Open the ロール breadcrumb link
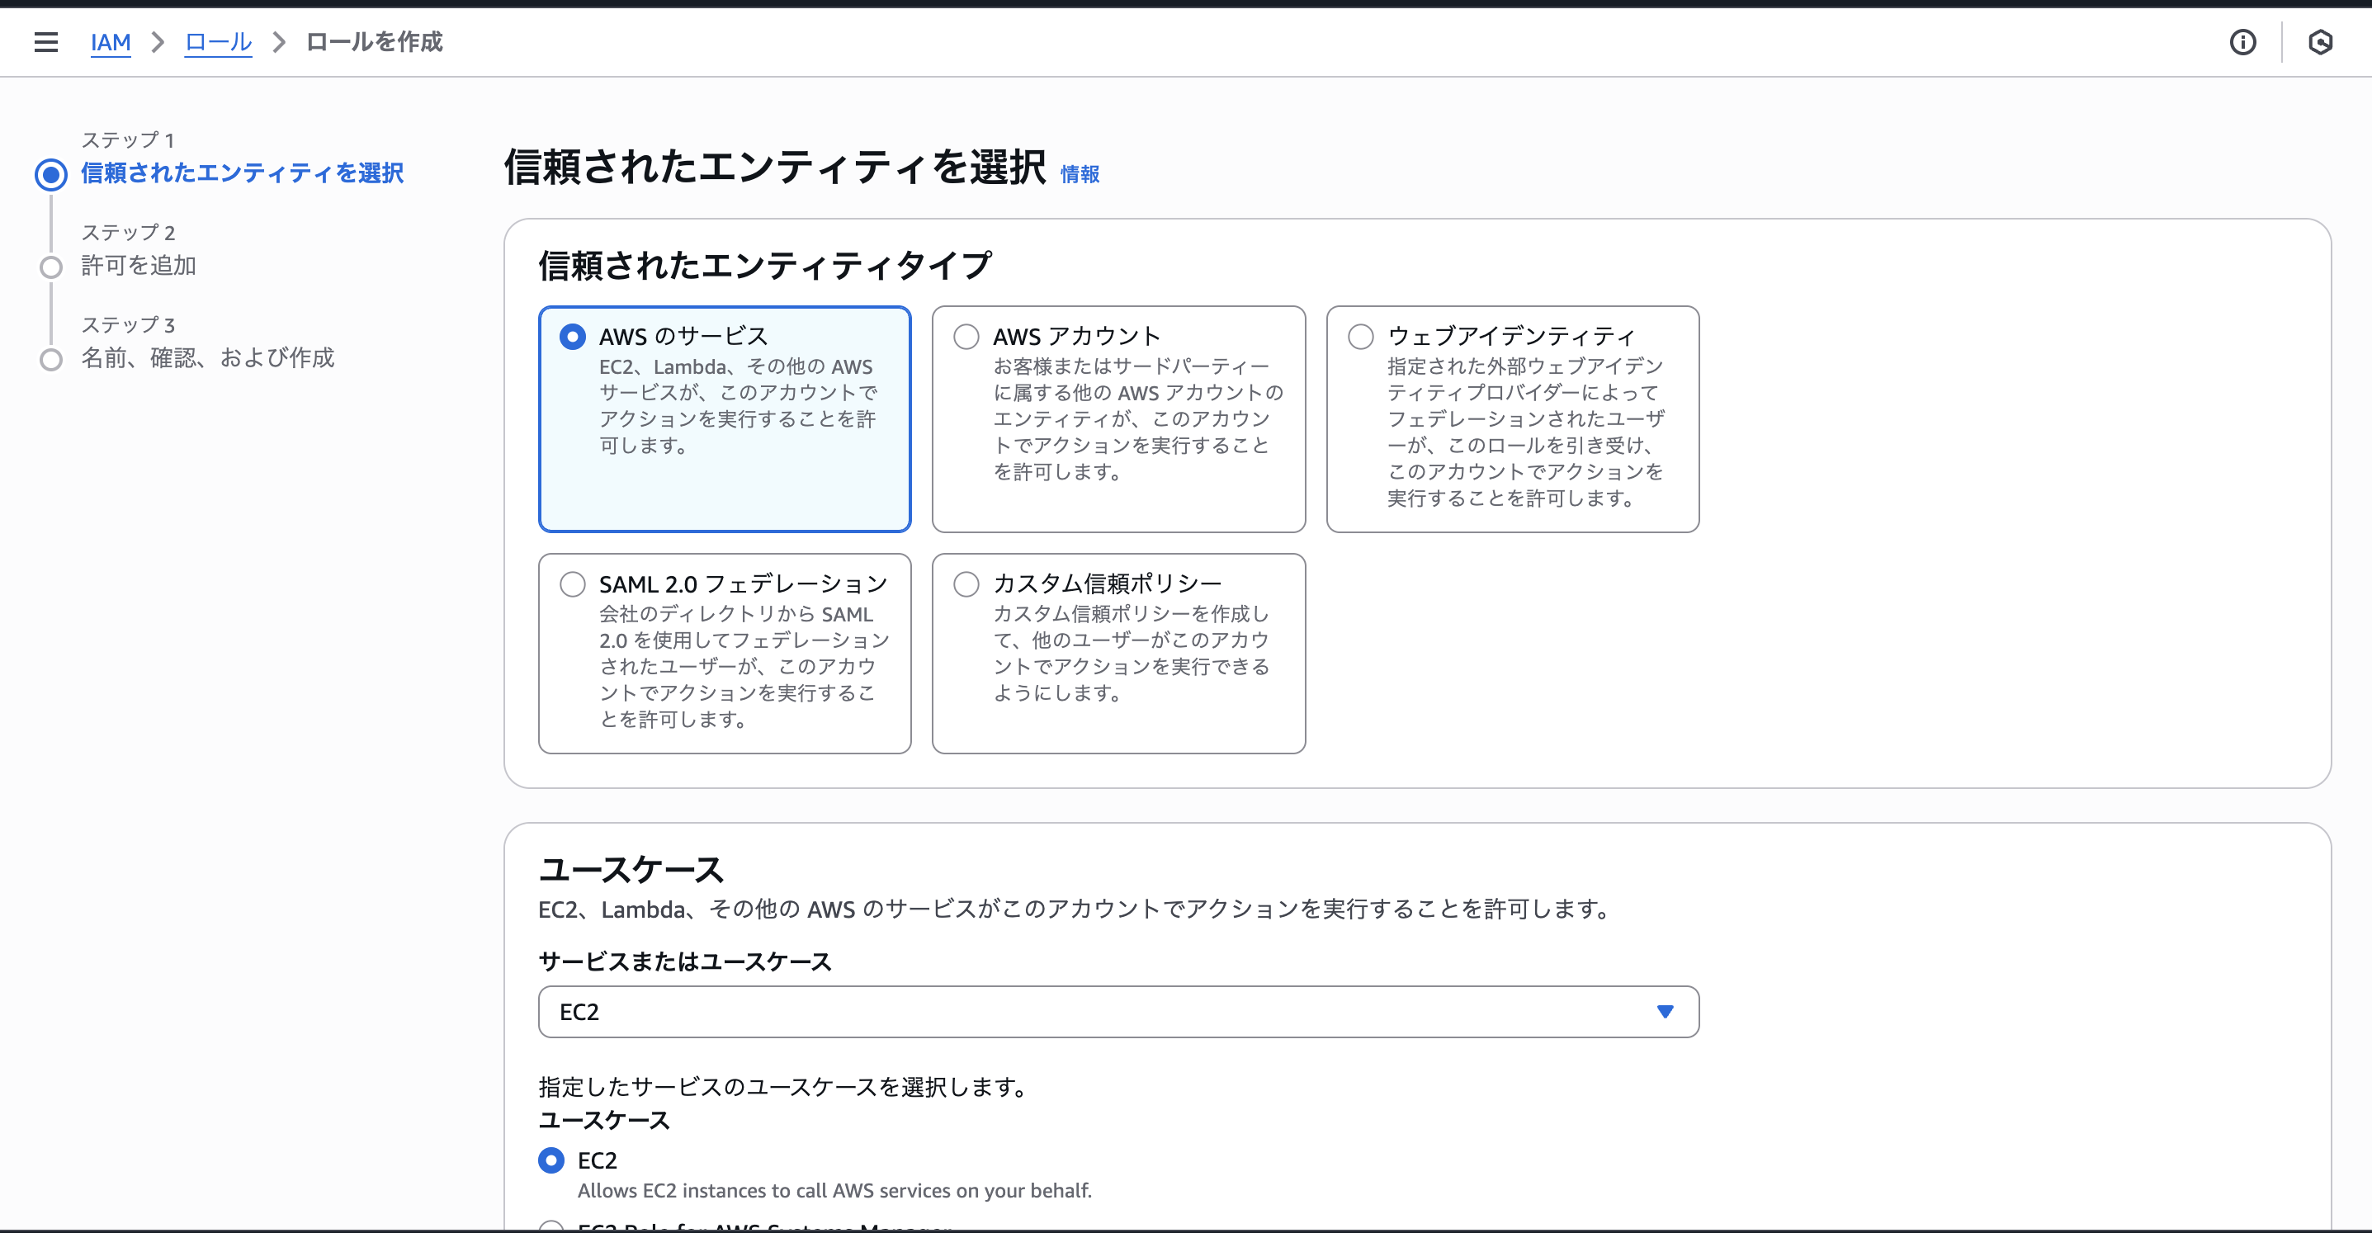Image resolution: width=2372 pixels, height=1233 pixels. click(x=217, y=42)
